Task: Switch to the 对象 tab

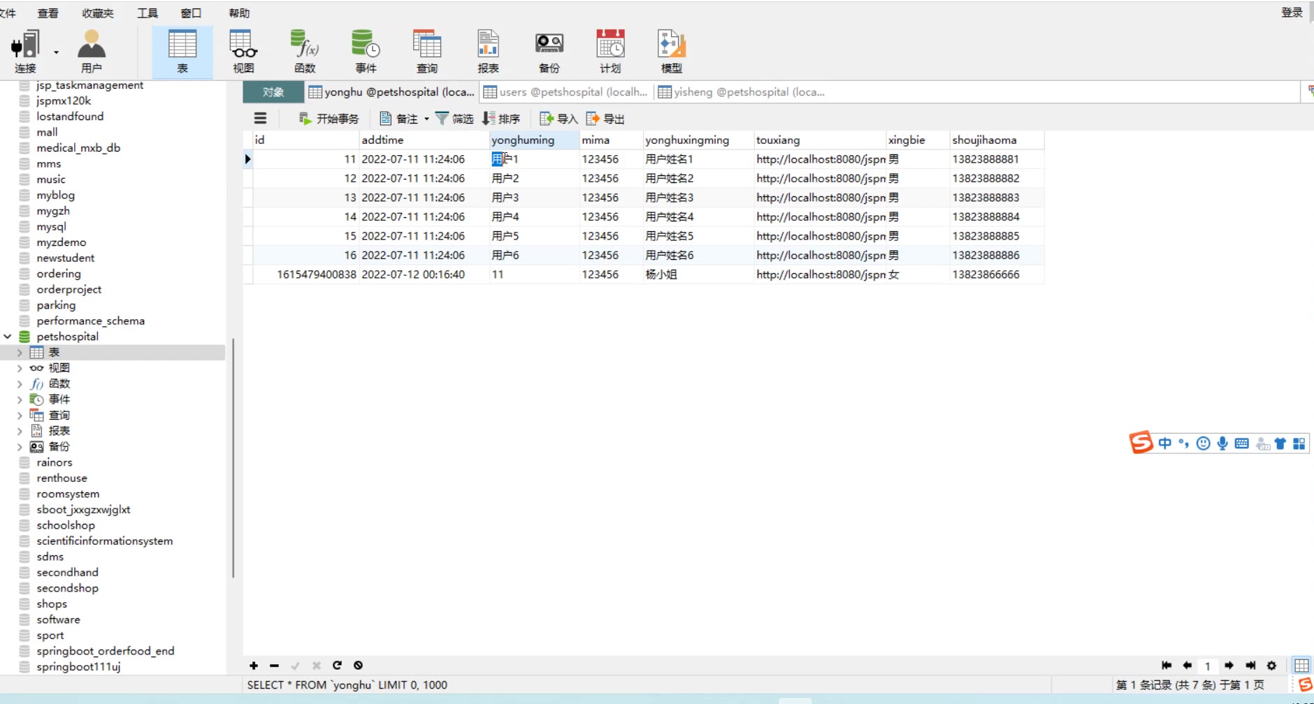Action: point(273,92)
